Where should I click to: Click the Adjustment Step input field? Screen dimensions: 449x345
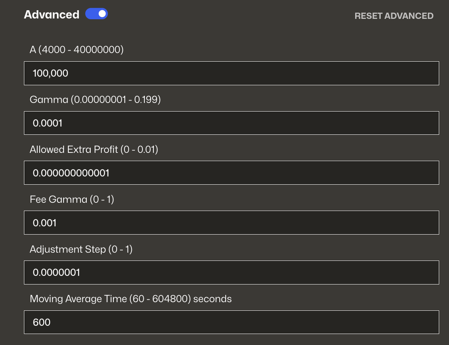231,272
